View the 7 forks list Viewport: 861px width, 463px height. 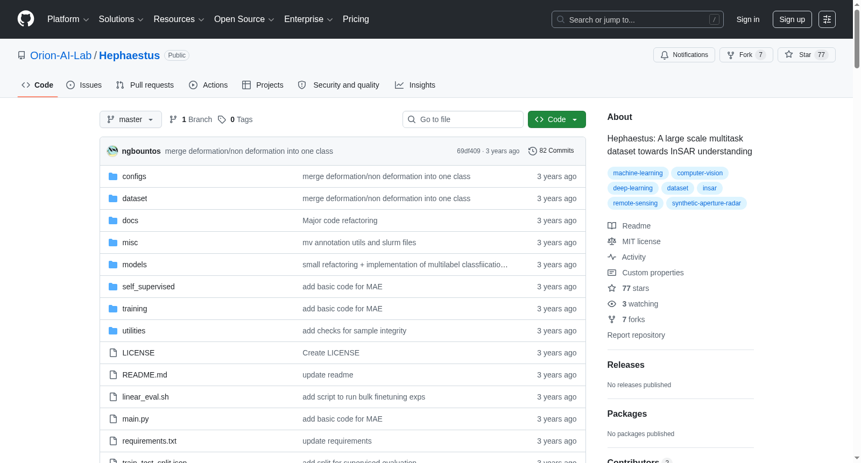click(626, 319)
